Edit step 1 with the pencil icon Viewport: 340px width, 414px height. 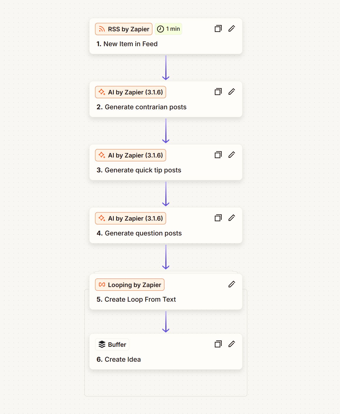tap(232, 28)
